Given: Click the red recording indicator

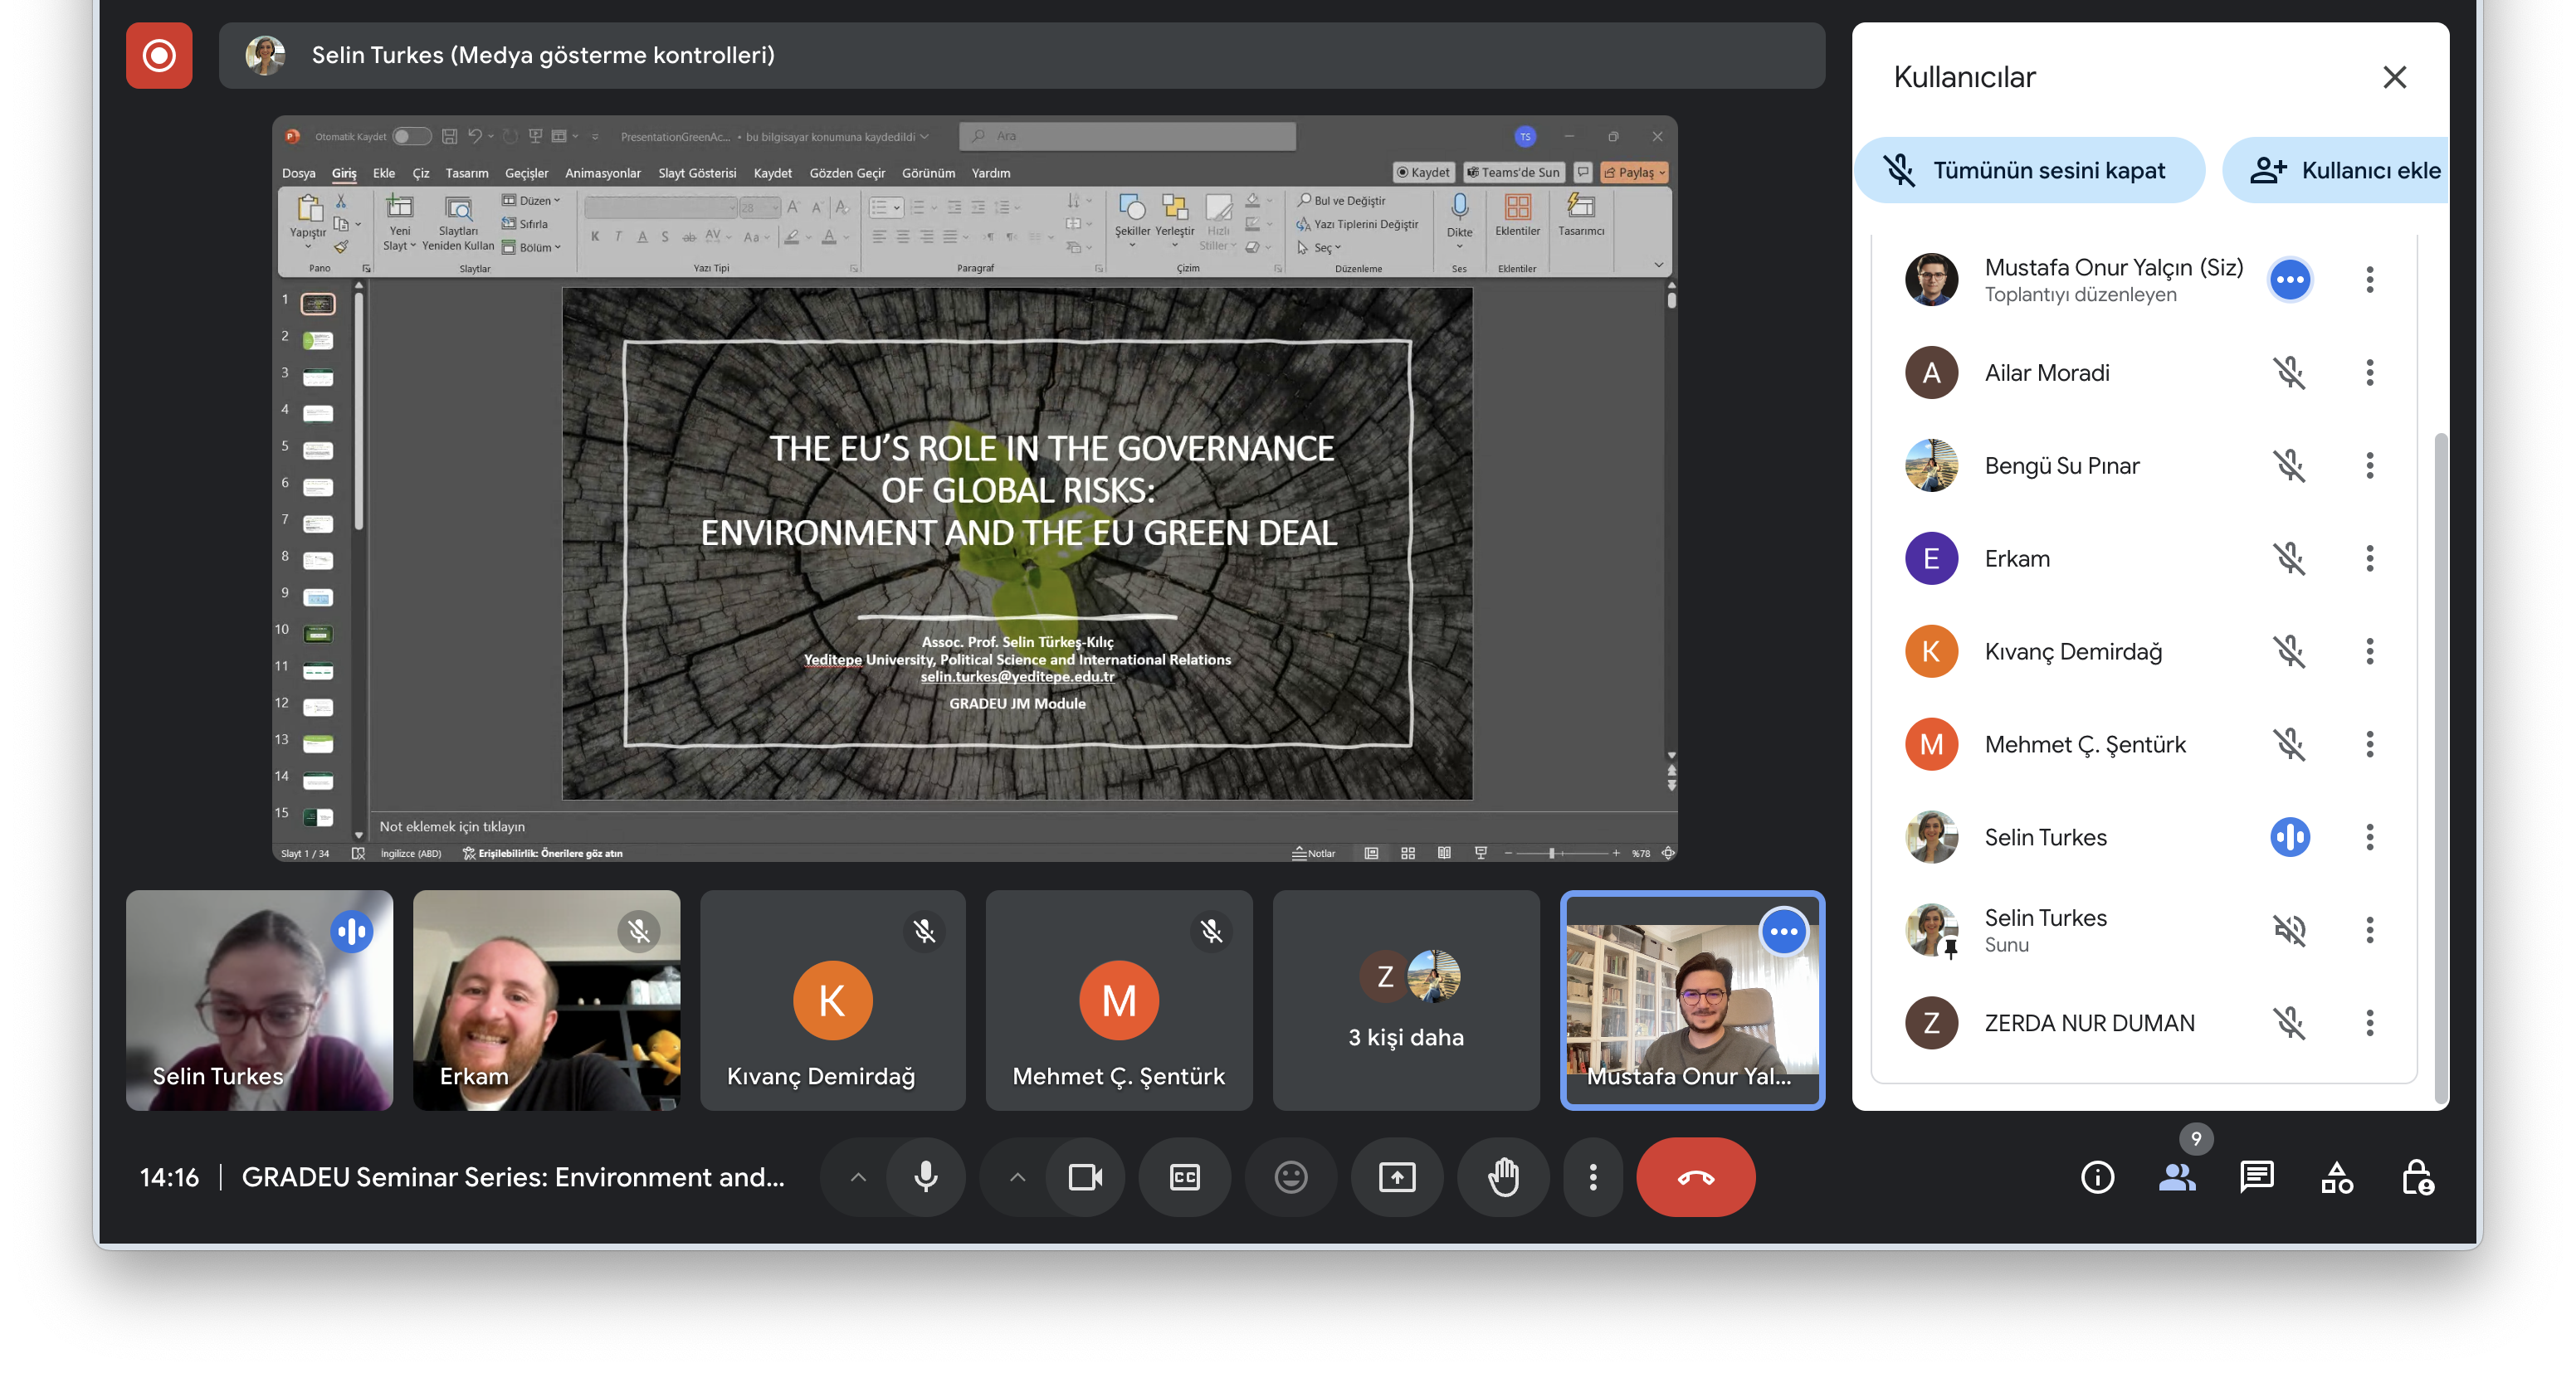Looking at the screenshot, I should 159,55.
